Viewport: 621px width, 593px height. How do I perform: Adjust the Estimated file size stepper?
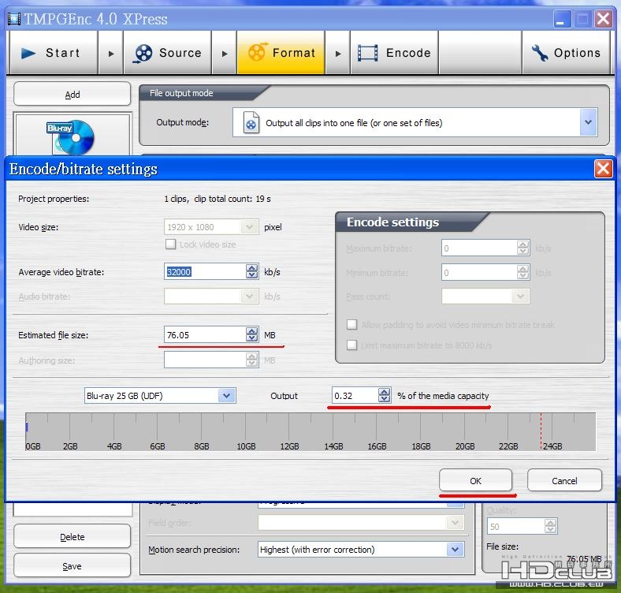tap(252, 334)
